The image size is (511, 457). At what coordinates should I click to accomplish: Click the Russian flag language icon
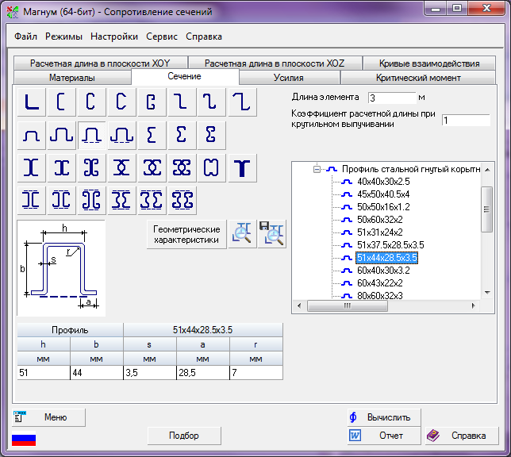[x=24, y=438]
